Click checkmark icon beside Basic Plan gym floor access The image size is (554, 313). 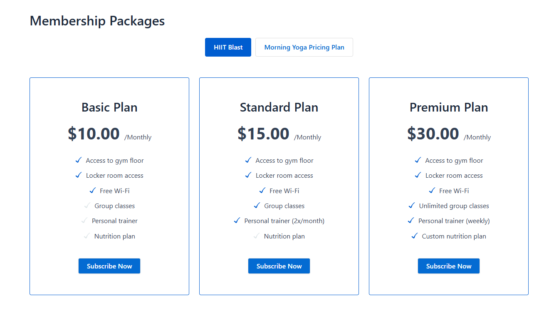pyautogui.click(x=78, y=160)
